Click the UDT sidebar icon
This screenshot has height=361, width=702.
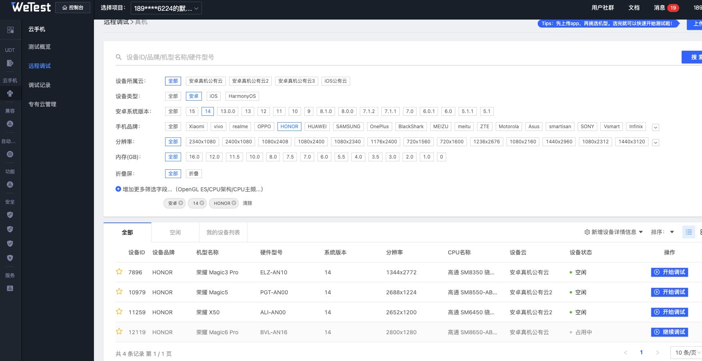10,63
